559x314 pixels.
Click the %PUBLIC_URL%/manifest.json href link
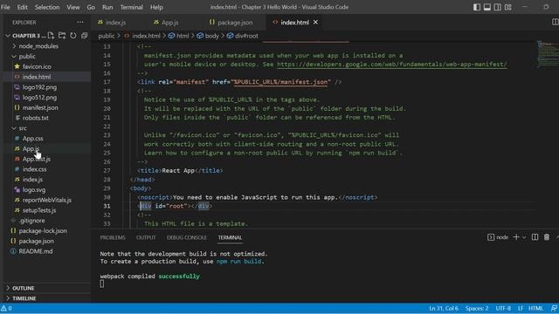(x=280, y=82)
